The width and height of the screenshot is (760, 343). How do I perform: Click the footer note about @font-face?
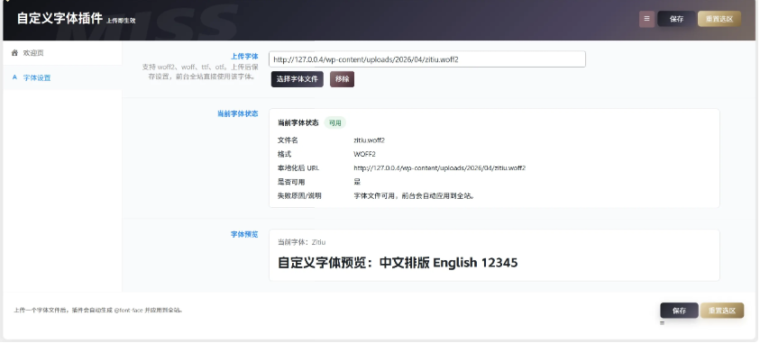click(x=98, y=310)
